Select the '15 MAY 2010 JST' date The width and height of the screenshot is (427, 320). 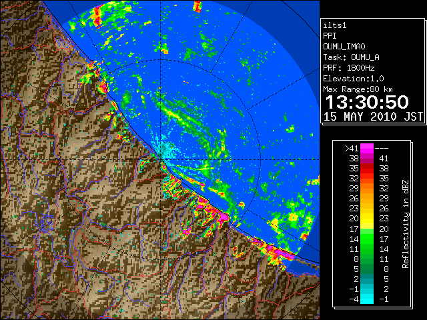pos(373,117)
